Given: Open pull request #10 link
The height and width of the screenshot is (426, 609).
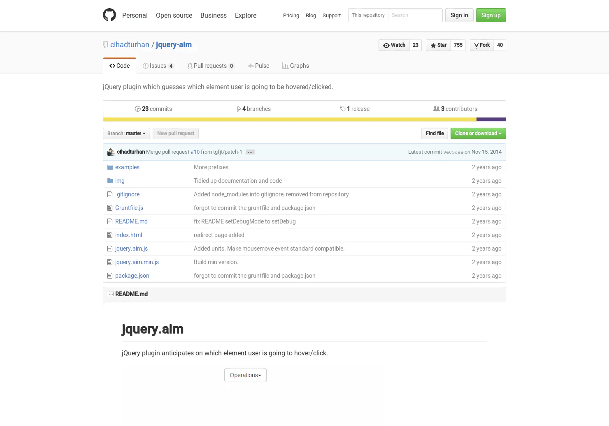Looking at the screenshot, I should (195, 152).
